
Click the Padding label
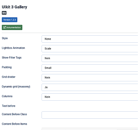7,67
